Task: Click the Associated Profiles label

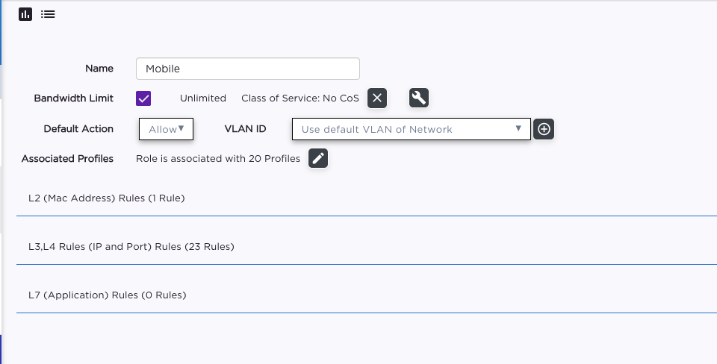Action: point(67,159)
